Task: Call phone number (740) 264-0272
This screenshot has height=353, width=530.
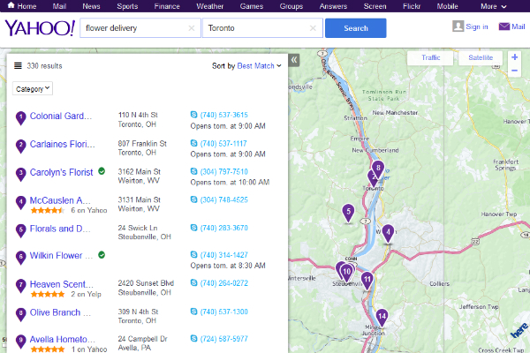Action: pyautogui.click(x=223, y=283)
